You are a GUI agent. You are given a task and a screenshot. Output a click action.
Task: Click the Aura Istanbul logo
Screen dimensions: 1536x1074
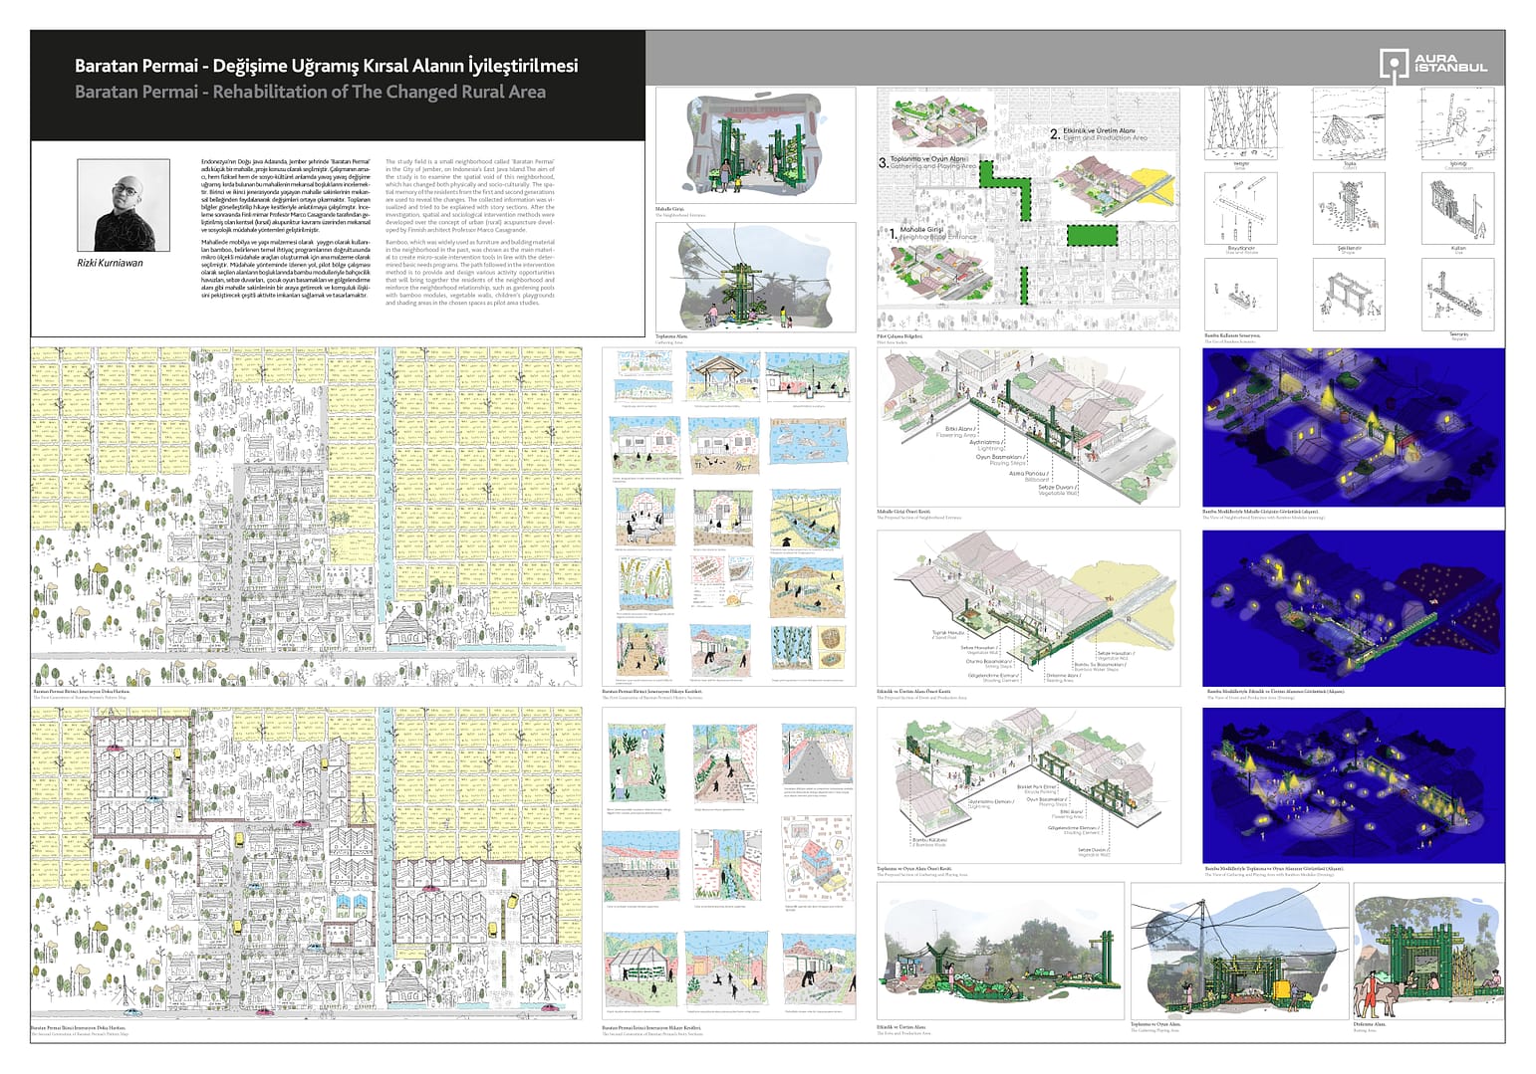1432,64
